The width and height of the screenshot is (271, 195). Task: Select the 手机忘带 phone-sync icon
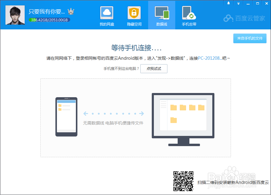189,13
